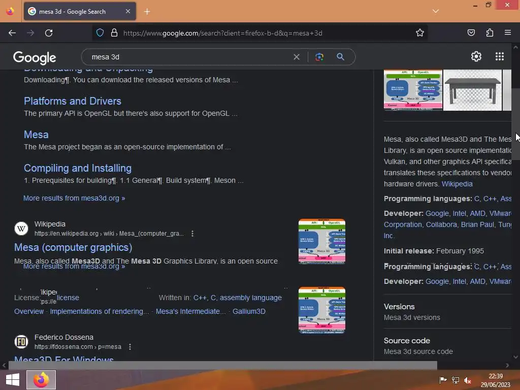Reload the page with the refresh icon
The width and height of the screenshot is (520, 390).
[49, 33]
